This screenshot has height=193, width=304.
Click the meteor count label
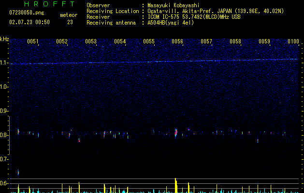pyautogui.click(x=69, y=15)
